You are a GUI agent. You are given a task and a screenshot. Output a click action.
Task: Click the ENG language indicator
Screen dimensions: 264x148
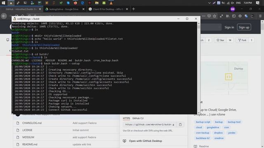tap(238, 3)
